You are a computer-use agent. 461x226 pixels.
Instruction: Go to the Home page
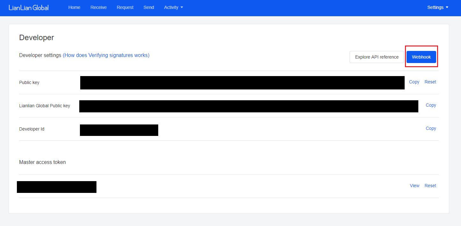pos(74,7)
